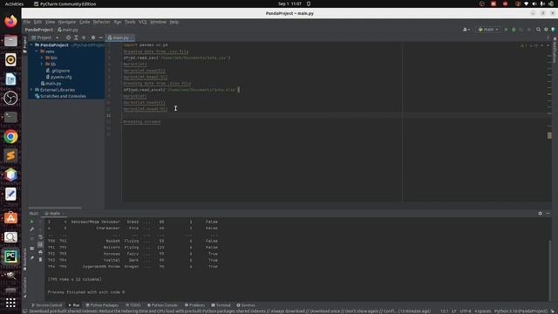Viewport: 558px width, 314px height.
Task: Open the VCS menu
Action: click(143, 22)
